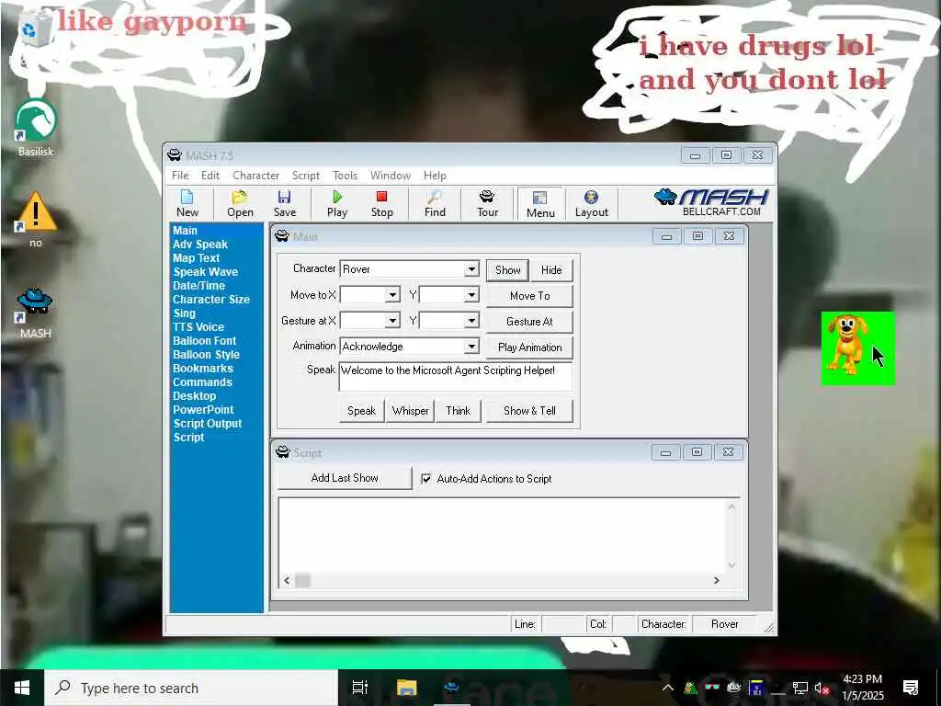Screen dimensions: 941x706
Task: Click into the Speak text field
Action: 456,376
